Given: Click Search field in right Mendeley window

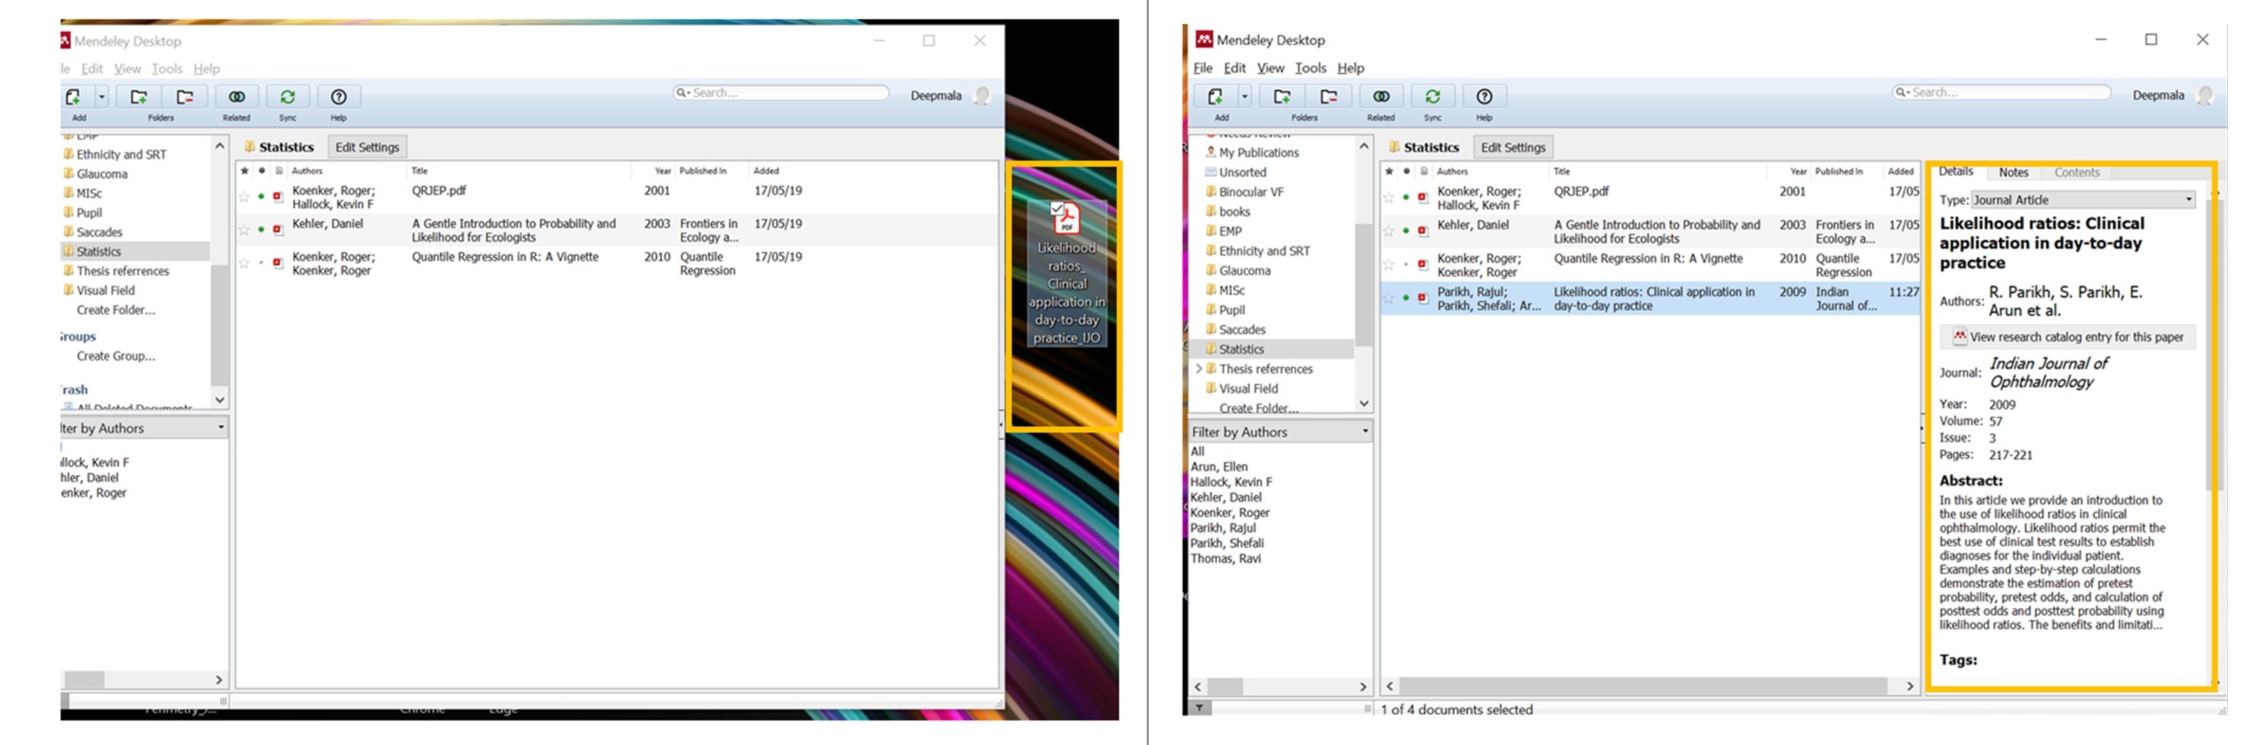Looking at the screenshot, I should 2001,93.
